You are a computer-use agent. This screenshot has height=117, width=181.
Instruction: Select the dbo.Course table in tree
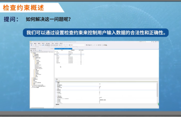click(39, 65)
